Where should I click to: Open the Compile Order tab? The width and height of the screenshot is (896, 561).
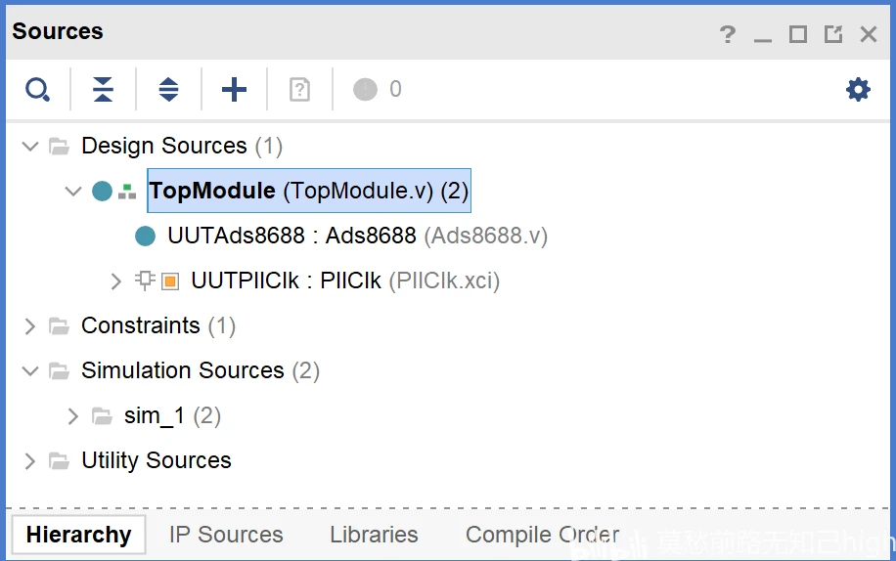click(542, 535)
